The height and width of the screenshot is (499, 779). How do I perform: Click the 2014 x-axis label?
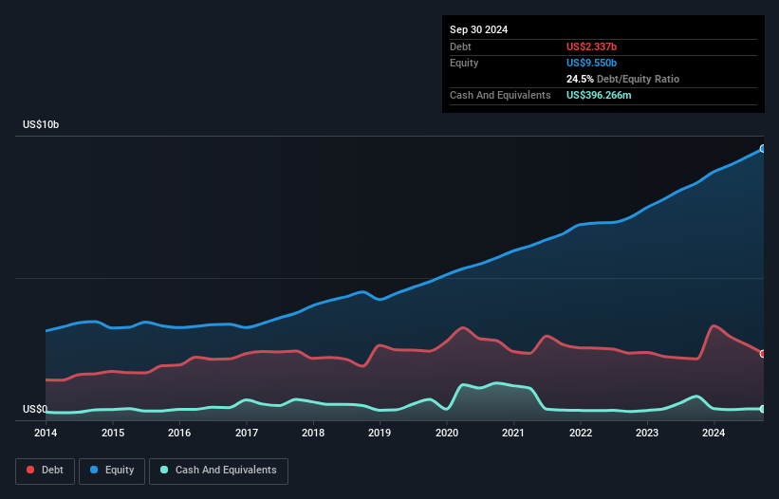pos(46,433)
